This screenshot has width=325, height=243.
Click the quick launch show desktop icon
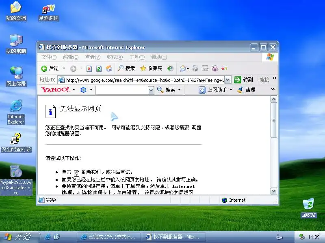(56, 237)
